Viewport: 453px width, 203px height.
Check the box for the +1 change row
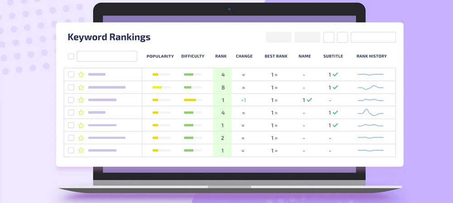click(71, 100)
